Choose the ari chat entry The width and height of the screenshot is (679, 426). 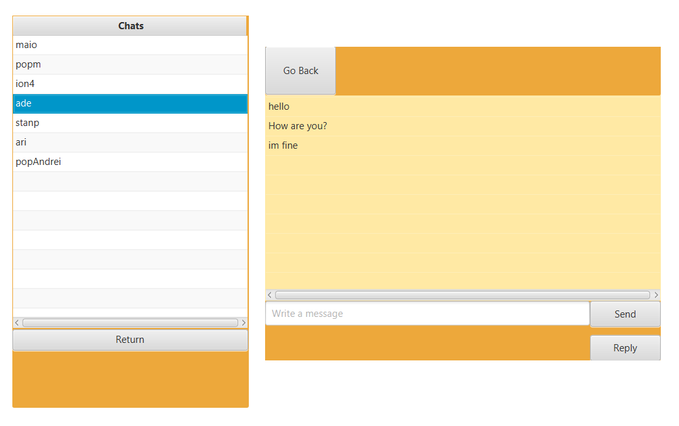point(131,142)
